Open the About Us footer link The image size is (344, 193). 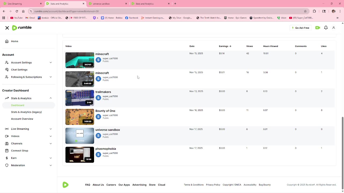point(98,185)
